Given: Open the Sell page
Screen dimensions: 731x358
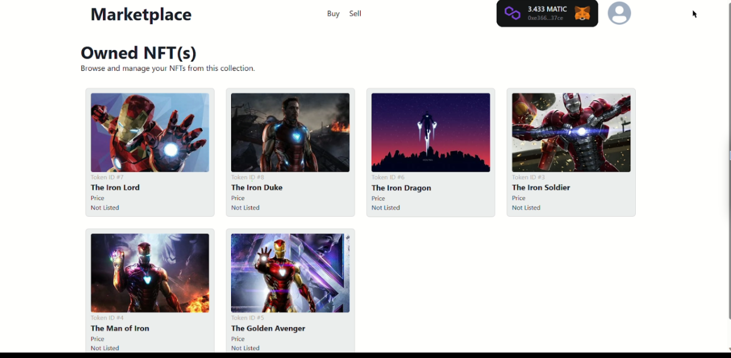Looking at the screenshot, I should 355,14.
